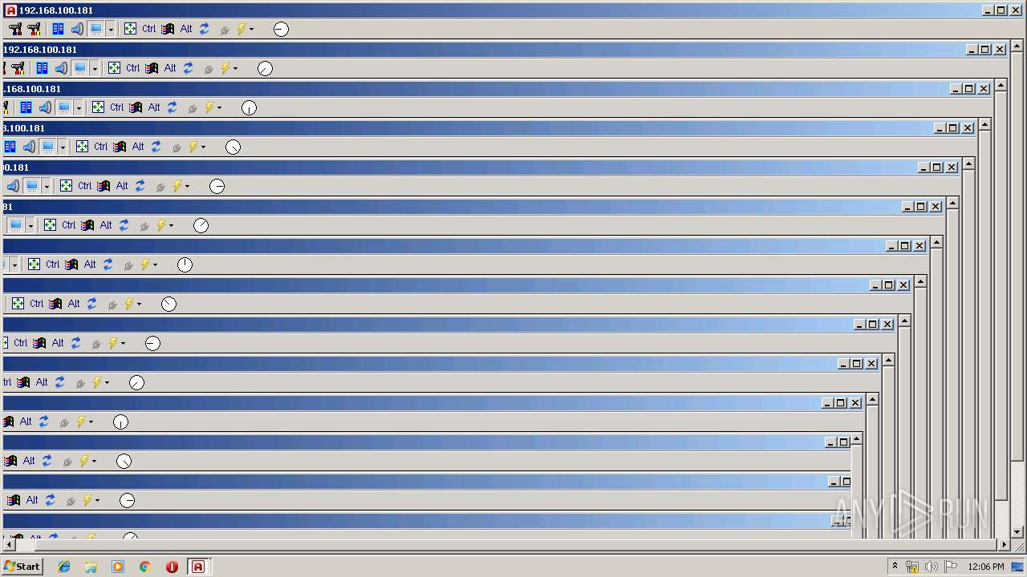Toggle Alt in the 0.181 window
Viewport: 1027px width, 577px height.
pyautogui.click(x=122, y=186)
